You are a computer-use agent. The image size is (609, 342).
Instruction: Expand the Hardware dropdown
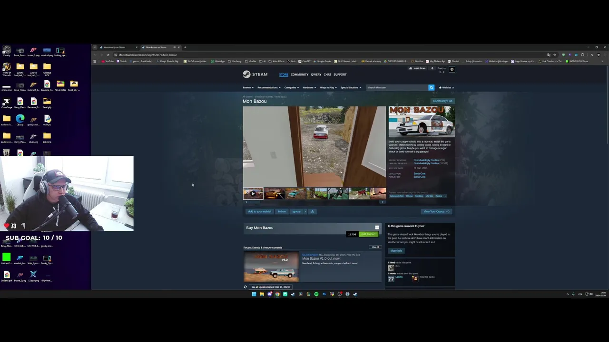click(309, 87)
